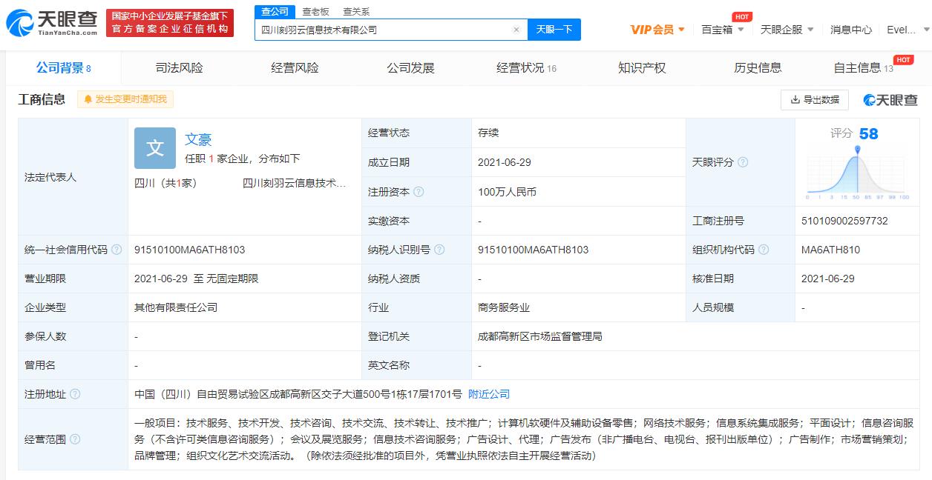Click help icon beside 经营范围

point(75,439)
